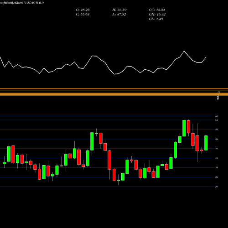Click the 'OH: 16.92' value
Screen dimensions: 228x228
[x=157, y=15]
